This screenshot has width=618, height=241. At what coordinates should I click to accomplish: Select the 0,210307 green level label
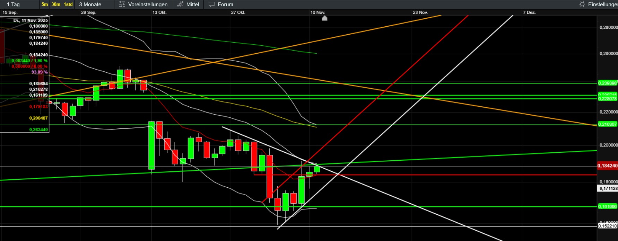[x=608, y=124]
